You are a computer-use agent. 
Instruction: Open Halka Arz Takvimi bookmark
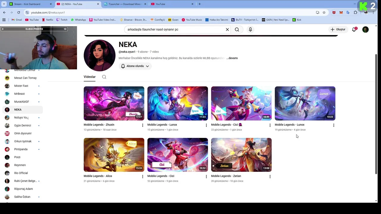(x=217, y=20)
